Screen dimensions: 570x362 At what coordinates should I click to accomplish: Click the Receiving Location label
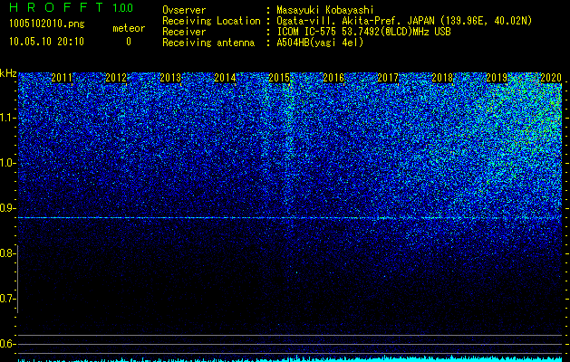211,21
